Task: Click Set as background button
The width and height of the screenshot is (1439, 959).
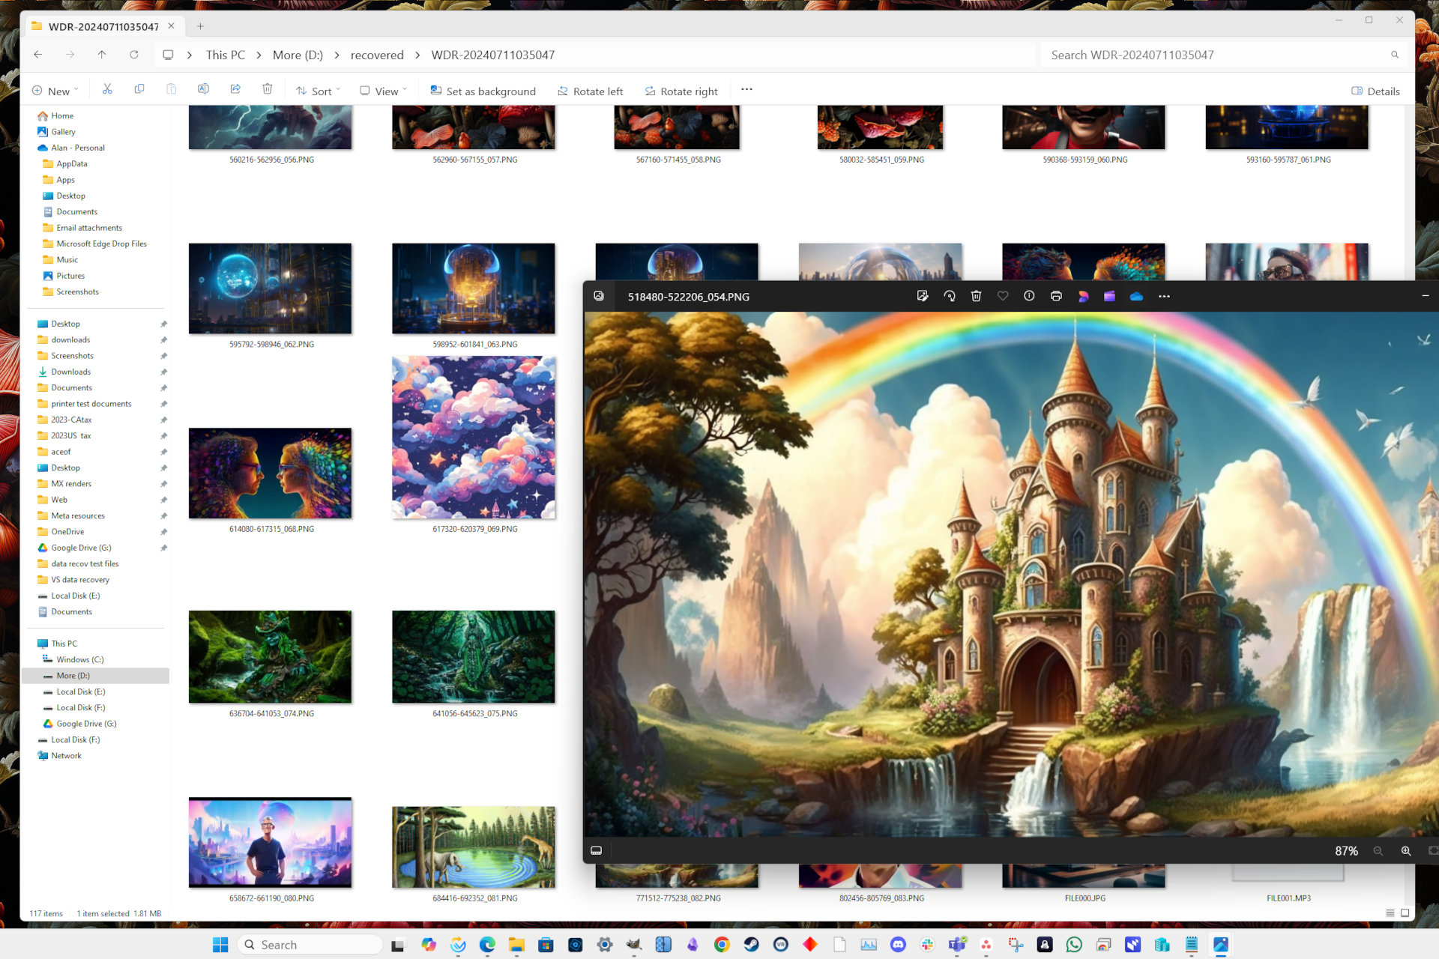Action: pyautogui.click(x=483, y=90)
